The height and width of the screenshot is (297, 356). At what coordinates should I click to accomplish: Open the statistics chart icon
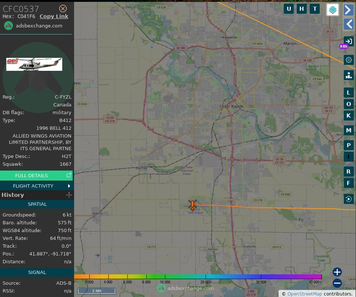click(x=349, y=75)
